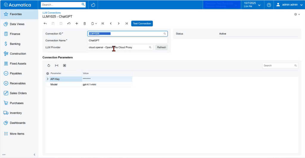Expand the clipboard dropdown in toolbar
Image resolution: width=305 pixels, height=158 pixels.
click(x=94, y=24)
